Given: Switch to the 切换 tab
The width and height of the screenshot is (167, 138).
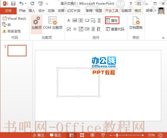Looking at the screenshot, I should tap(51, 11).
